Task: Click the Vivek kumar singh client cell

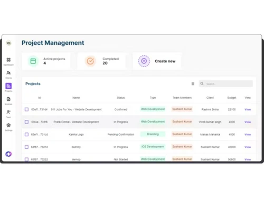Action: [x=210, y=122]
